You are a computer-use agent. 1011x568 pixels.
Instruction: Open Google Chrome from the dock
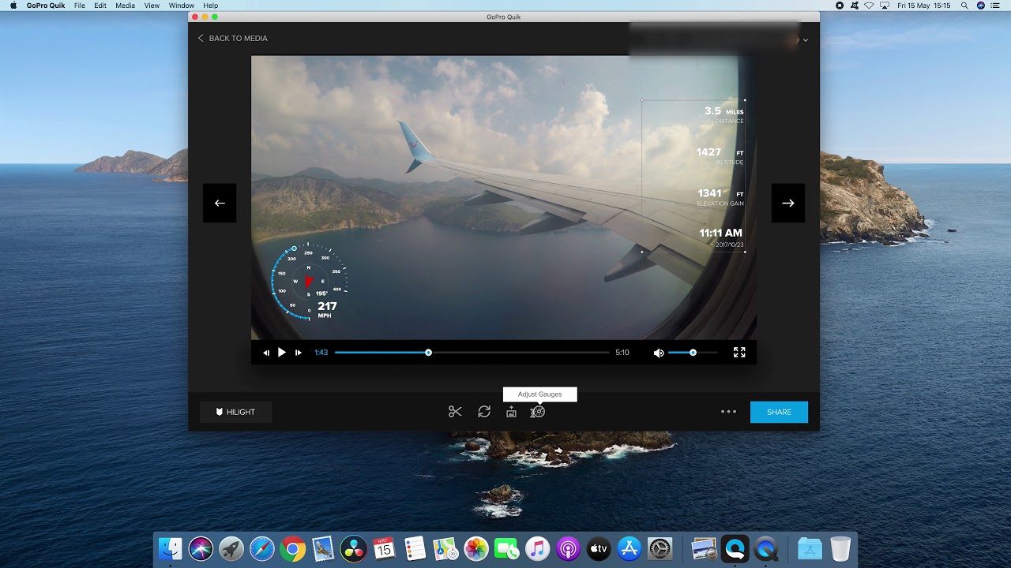coord(292,548)
